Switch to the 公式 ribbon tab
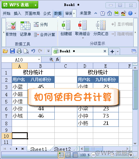Viewport: 139px width, 159px height. coord(47,14)
